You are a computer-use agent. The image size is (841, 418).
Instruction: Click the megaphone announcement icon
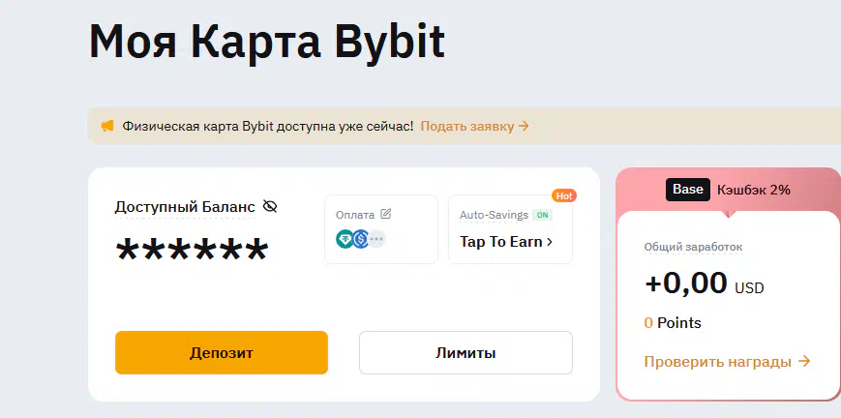107,126
